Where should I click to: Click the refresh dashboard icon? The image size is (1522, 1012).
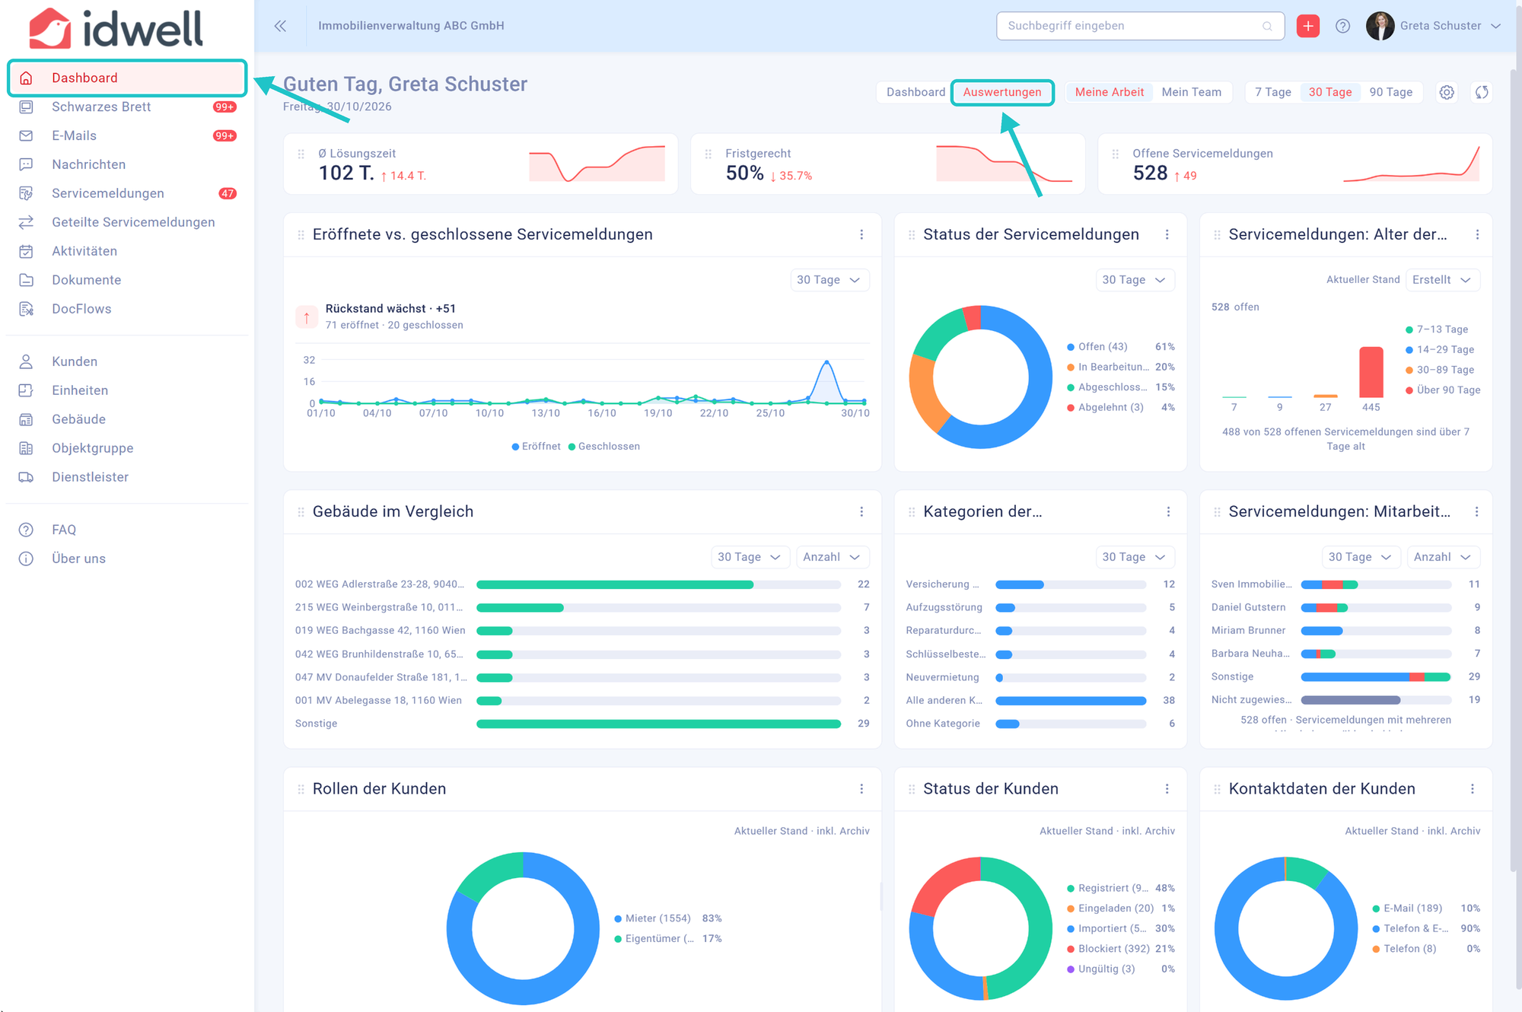coord(1482,92)
